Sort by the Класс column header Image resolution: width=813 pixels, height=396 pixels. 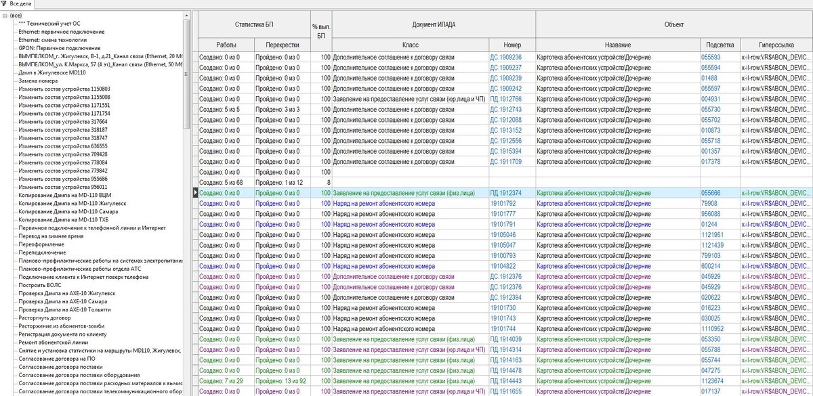click(410, 44)
